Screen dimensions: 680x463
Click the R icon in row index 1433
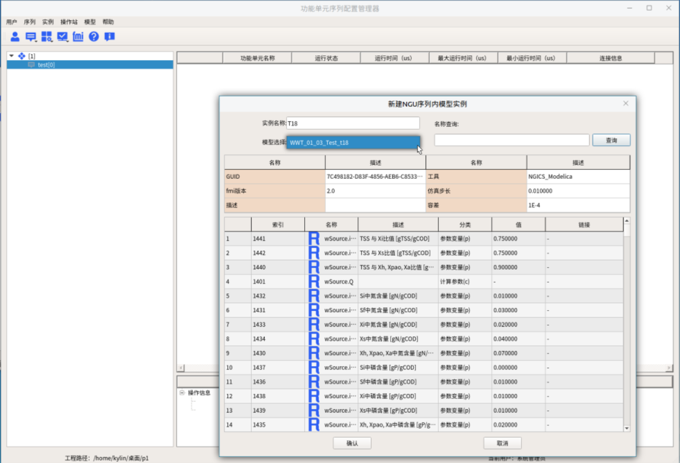tap(314, 325)
